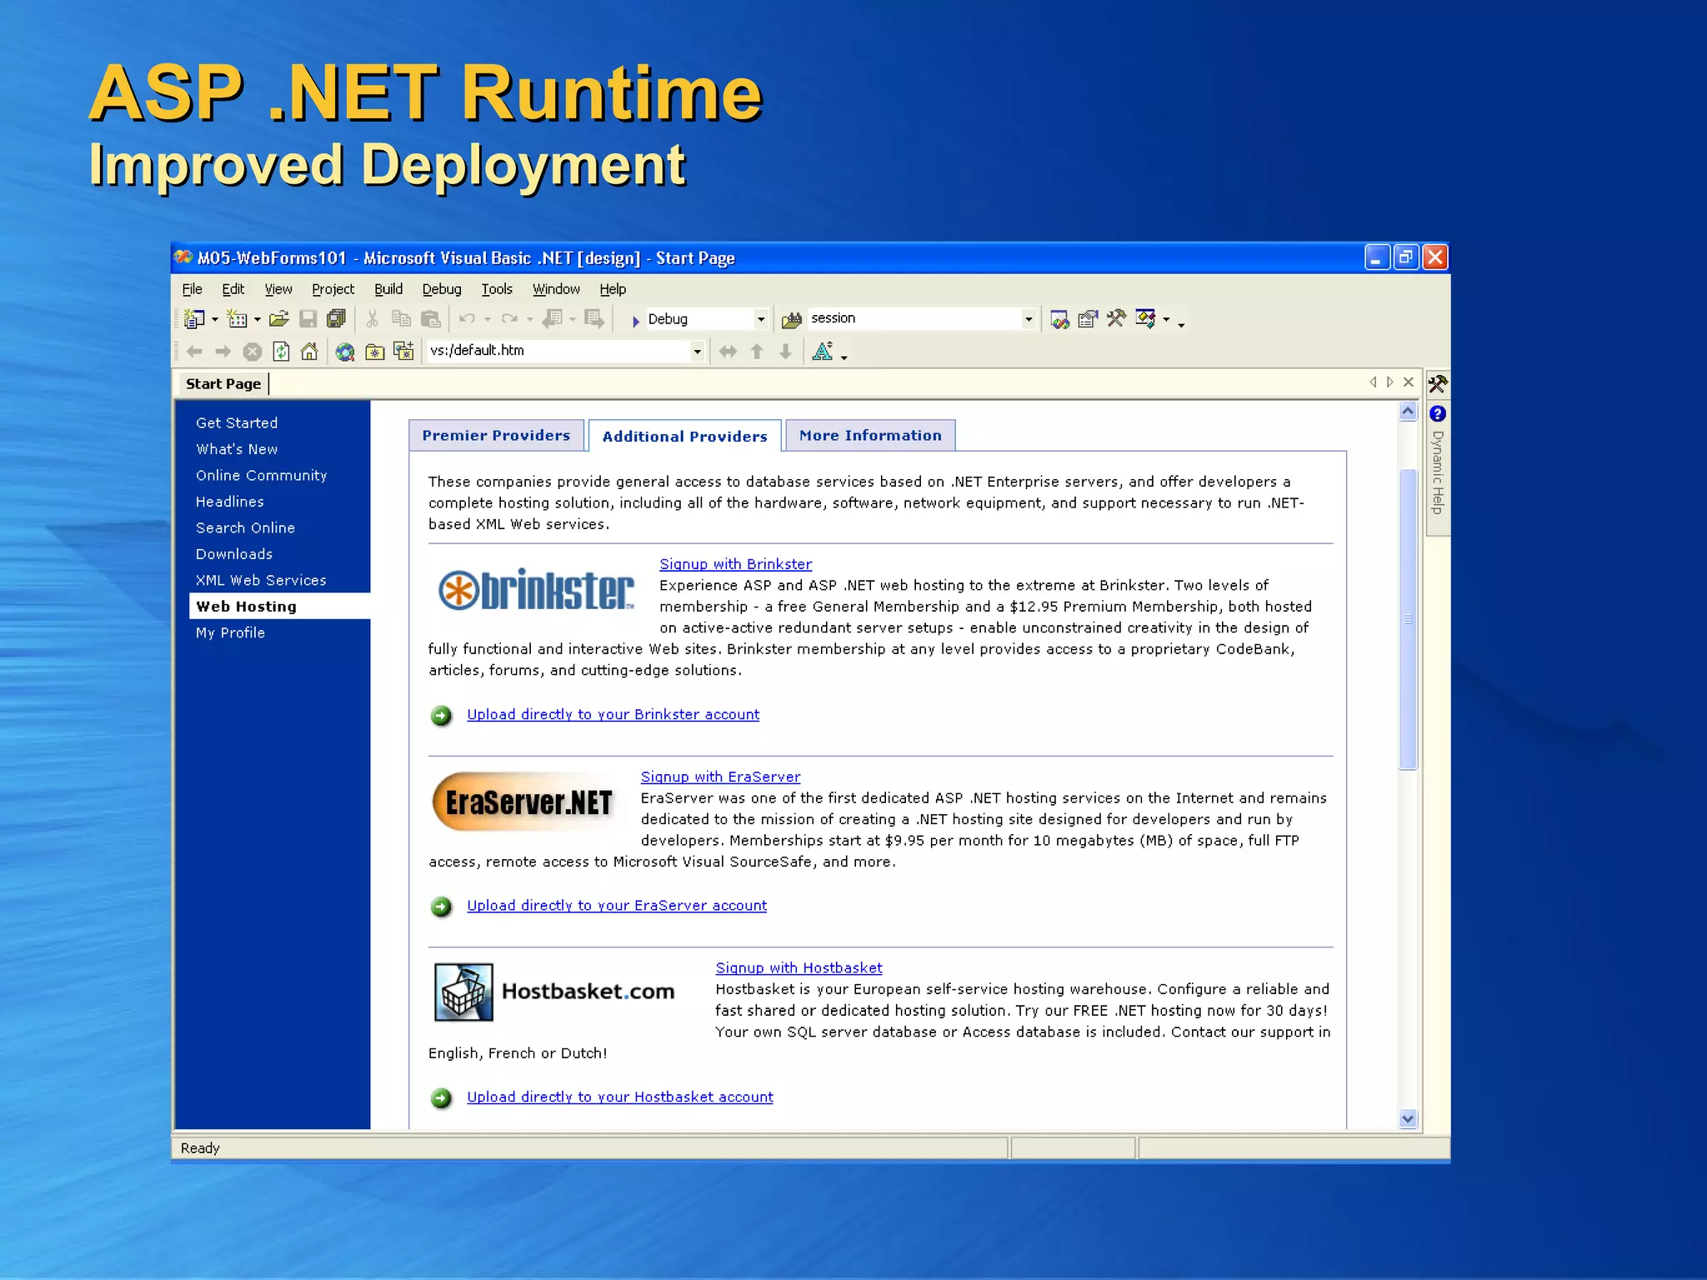This screenshot has height=1280, width=1707.
Task: Click the Previous up arrow icon
Action: (757, 352)
